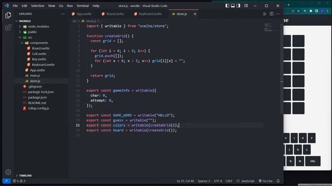
Task: Open editor more actions ellipsis
Action: click(x=278, y=14)
